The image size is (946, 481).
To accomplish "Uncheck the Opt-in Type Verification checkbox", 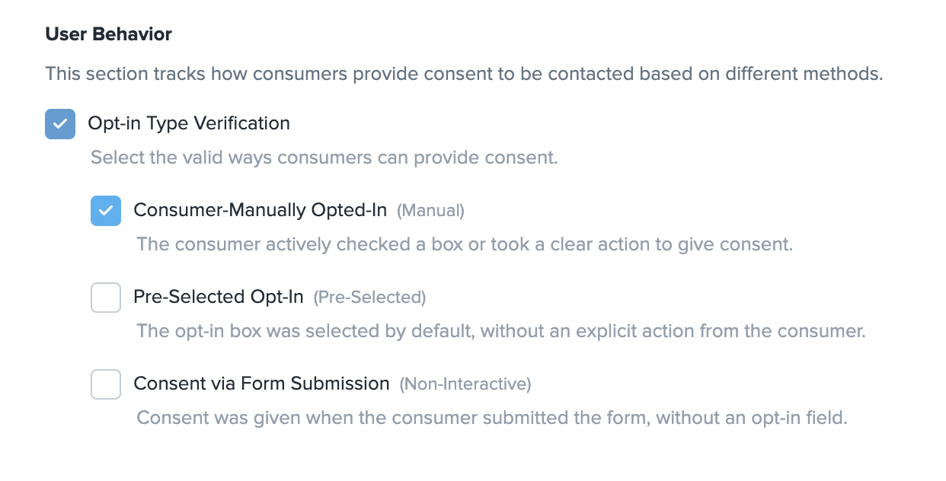I will tap(60, 124).
